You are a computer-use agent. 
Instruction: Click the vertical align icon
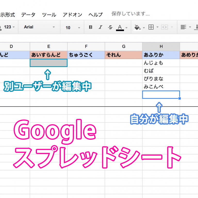tap(196, 27)
